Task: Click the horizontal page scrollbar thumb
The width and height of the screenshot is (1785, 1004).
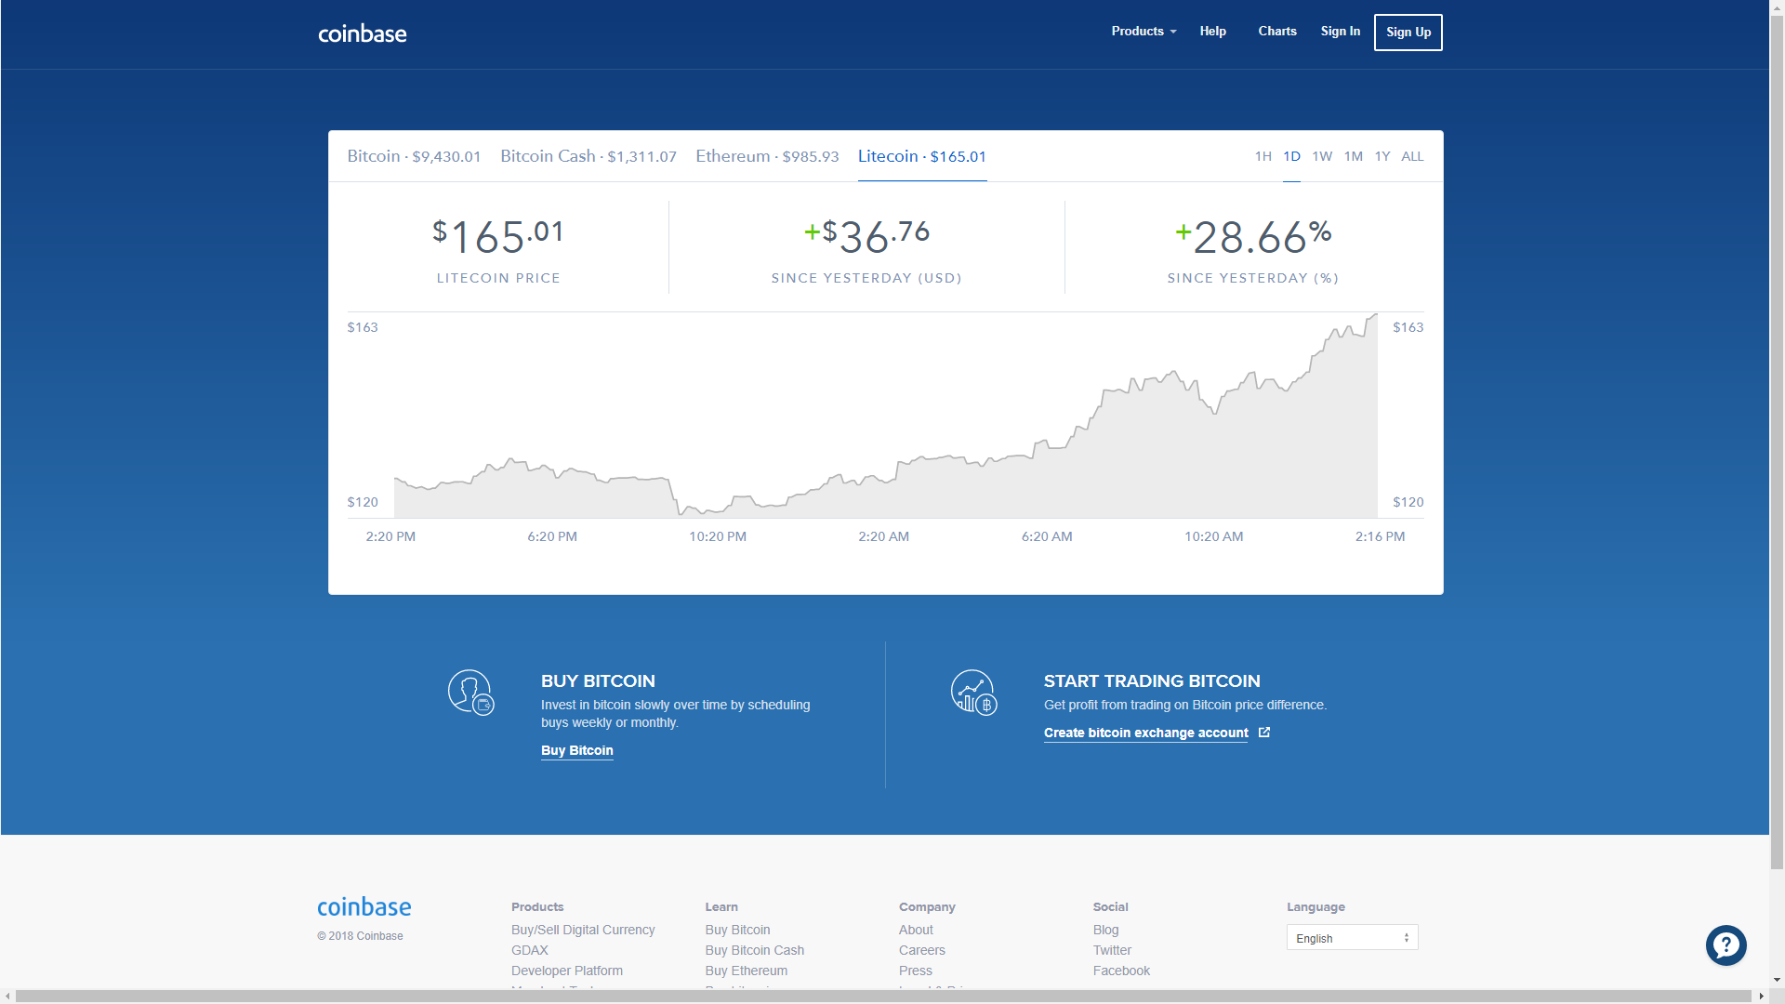Action: click(883, 997)
